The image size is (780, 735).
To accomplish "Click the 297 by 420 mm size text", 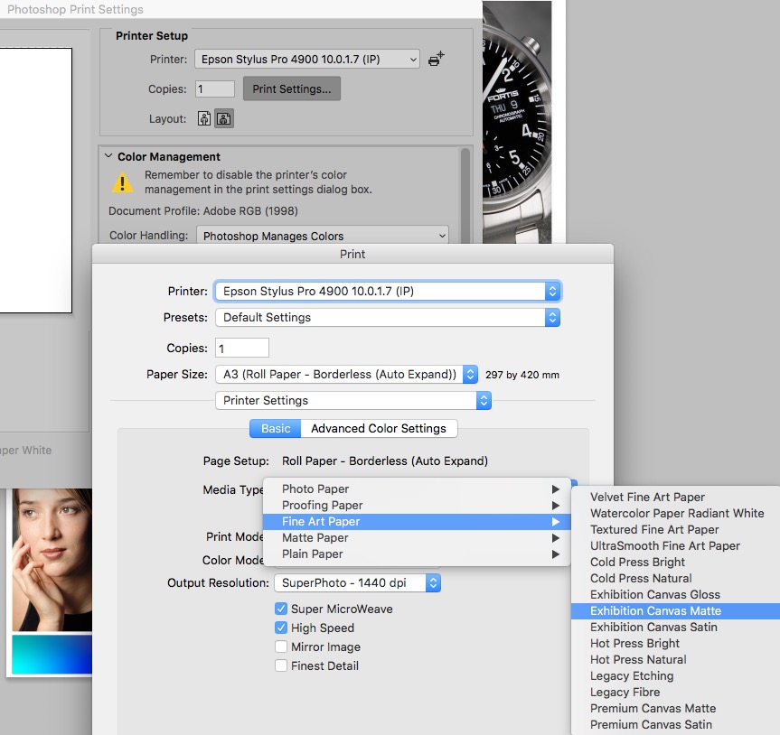I will pyautogui.click(x=522, y=375).
